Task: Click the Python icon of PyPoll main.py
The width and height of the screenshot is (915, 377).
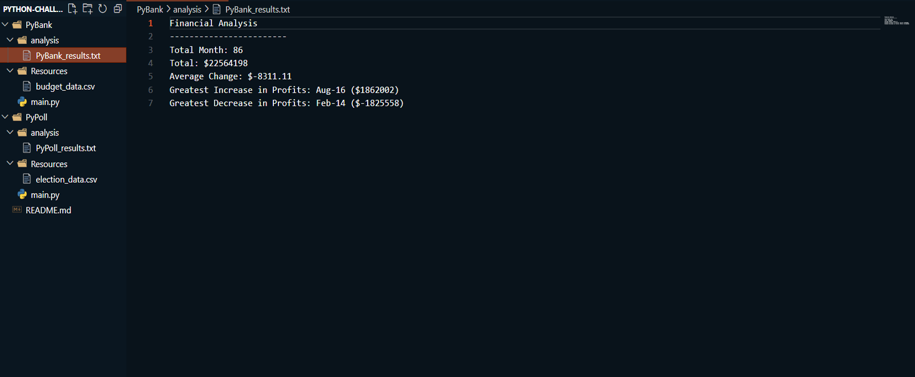Action: [x=22, y=195]
